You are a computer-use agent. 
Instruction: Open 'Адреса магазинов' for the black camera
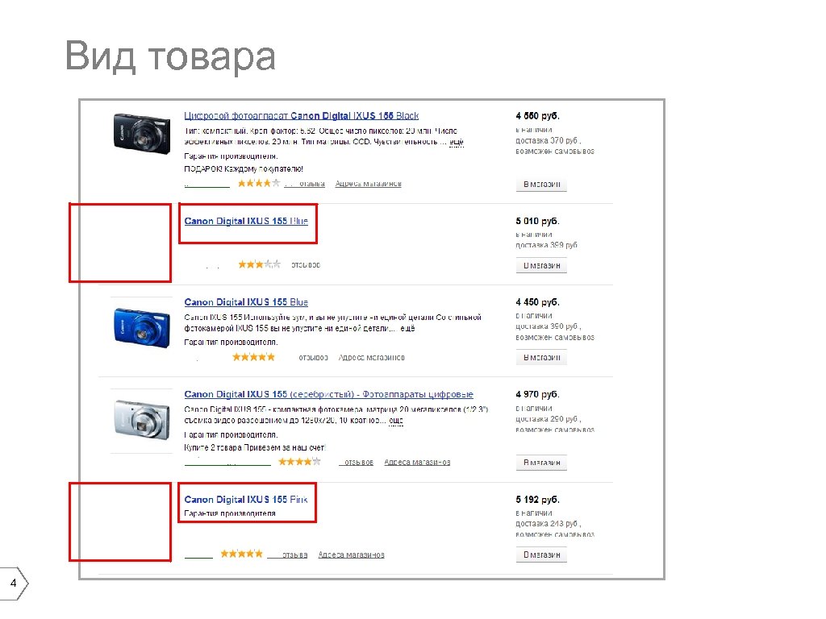click(368, 184)
